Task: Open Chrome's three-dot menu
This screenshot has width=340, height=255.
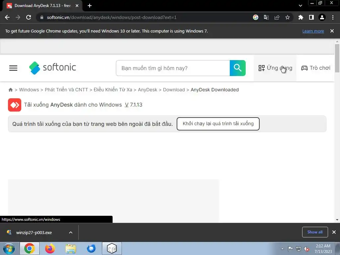Action: (333, 17)
